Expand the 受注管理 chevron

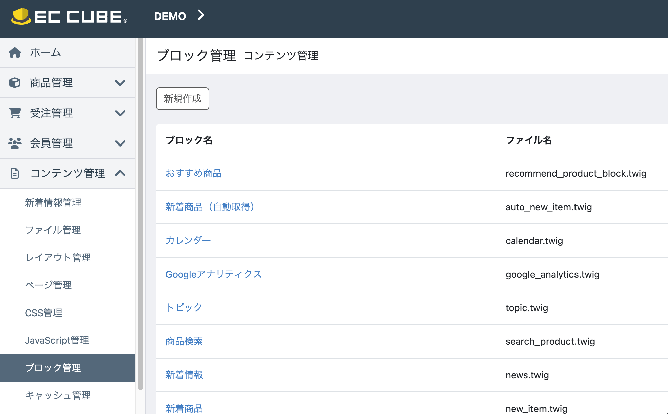tap(120, 113)
